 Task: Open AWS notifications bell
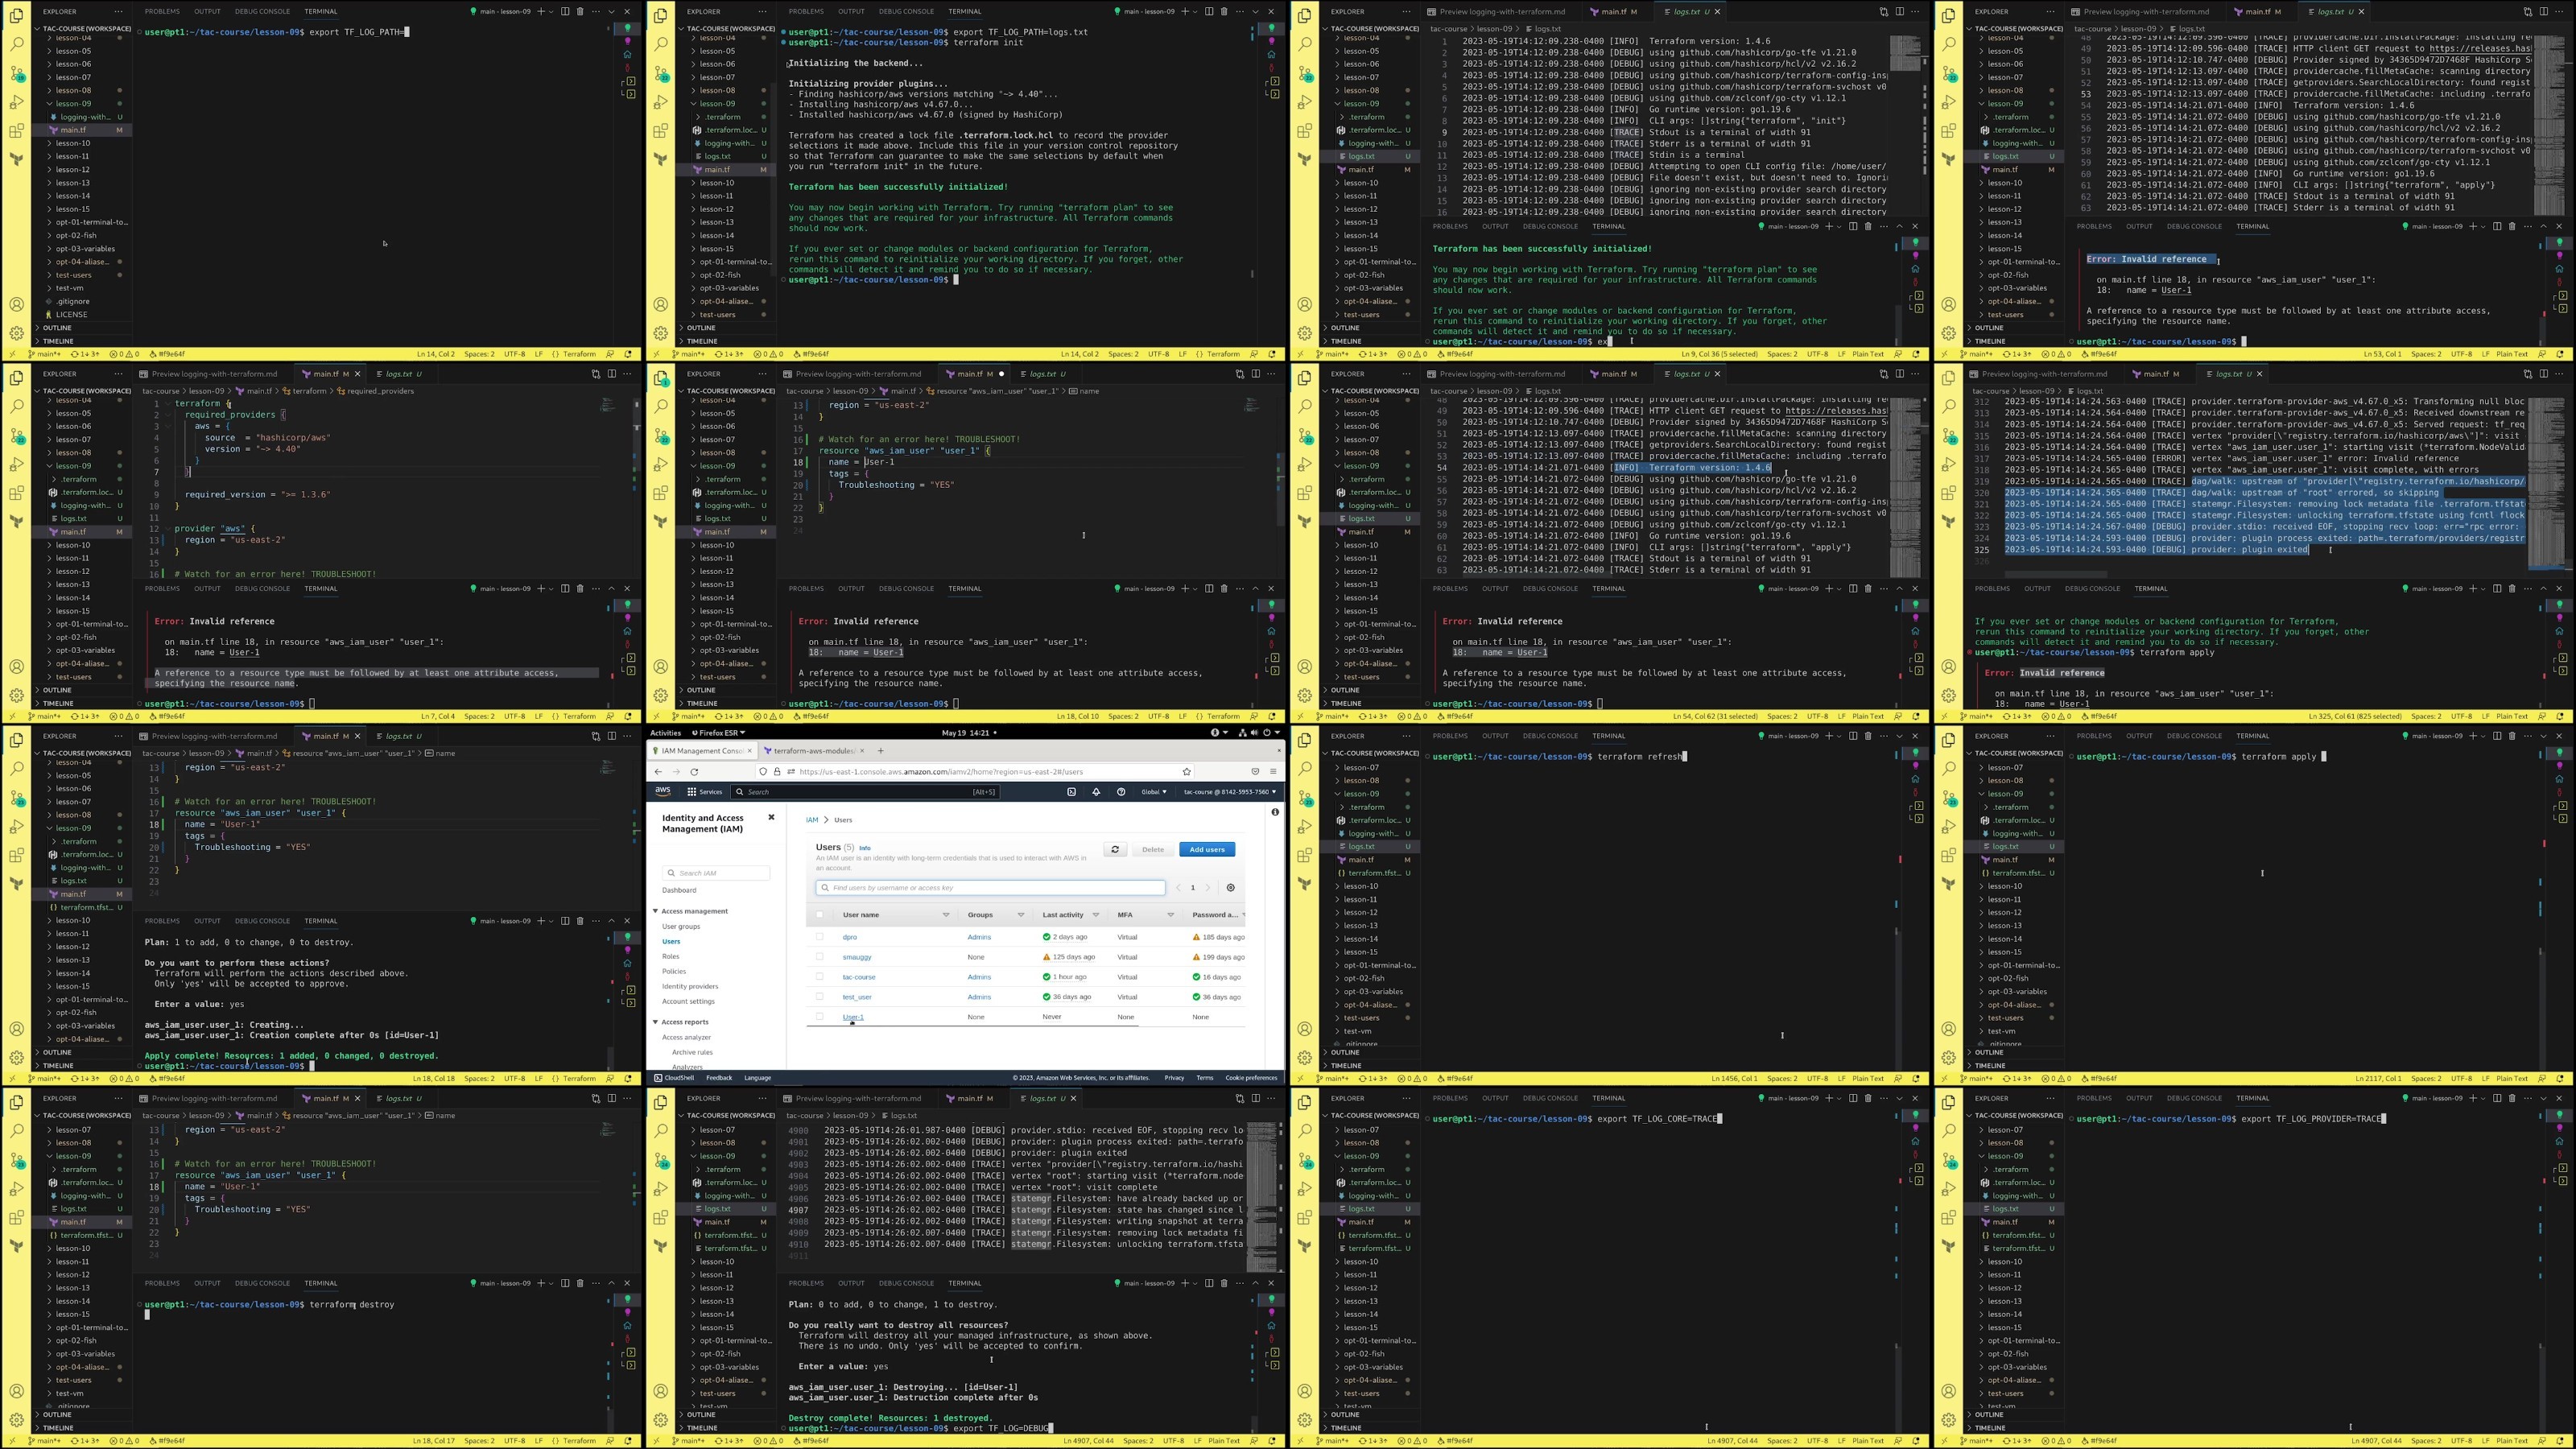(1096, 791)
